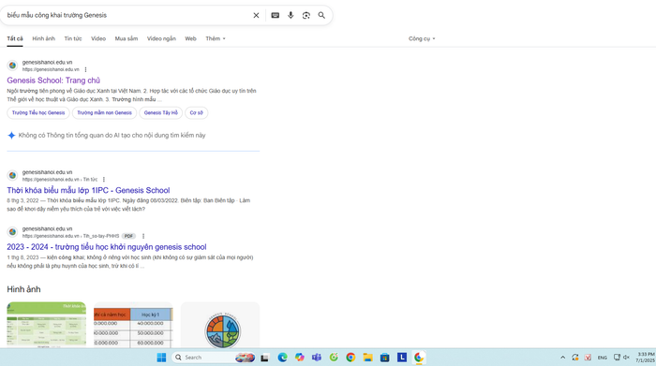
Task: Click Trường Tiểu học Genesis sitelink chip
Action: (38, 113)
